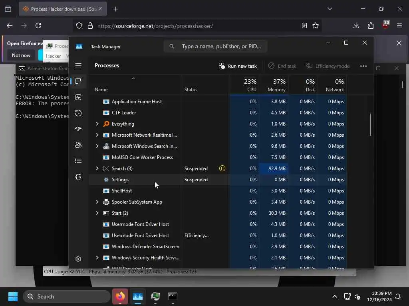Viewport: 409px width, 306px height.
Task: Expand Windows Security Health Service group
Action: [x=97, y=258]
